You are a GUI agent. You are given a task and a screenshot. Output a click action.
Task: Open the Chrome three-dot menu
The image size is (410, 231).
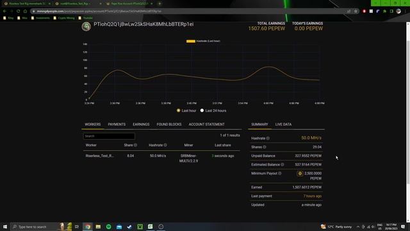(x=406, y=12)
